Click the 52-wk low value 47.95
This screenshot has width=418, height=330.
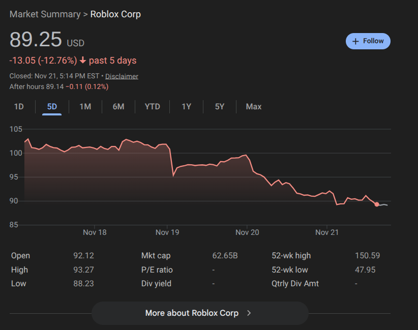(x=365, y=270)
